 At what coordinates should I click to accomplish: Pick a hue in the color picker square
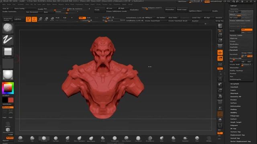[8, 88]
